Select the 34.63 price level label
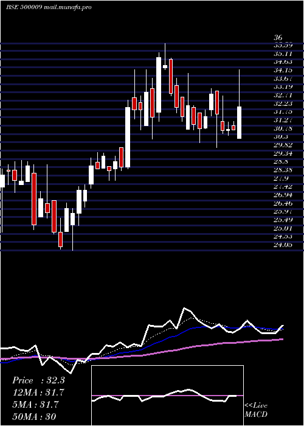The width and height of the screenshot is (304, 426). (x=283, y=62)
